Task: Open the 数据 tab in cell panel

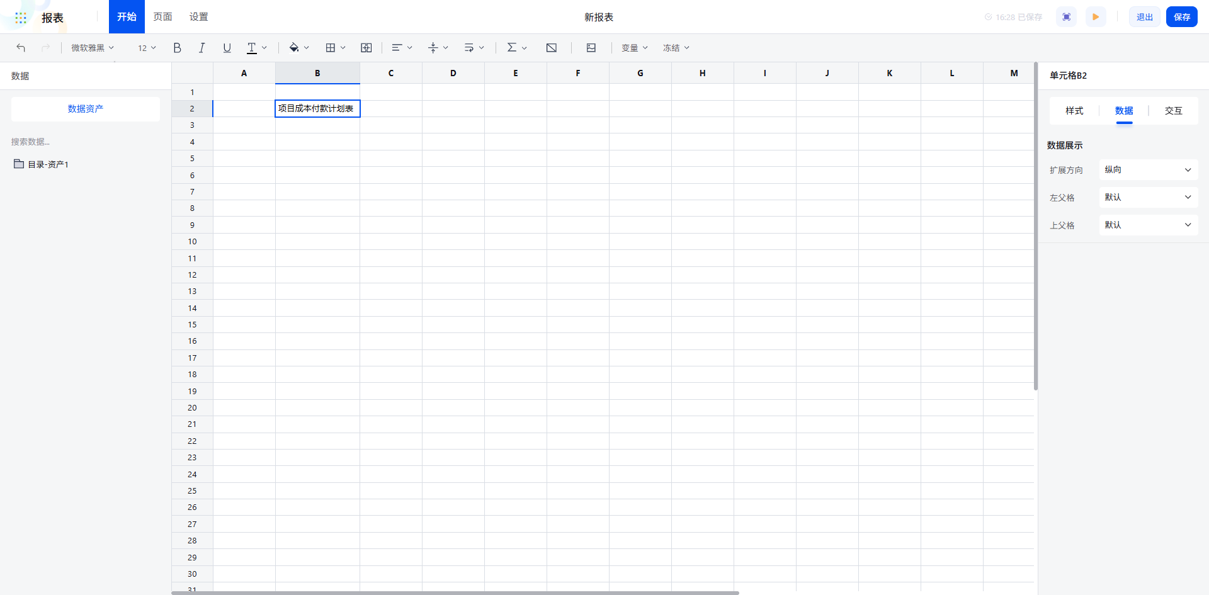Action: (1124, 111)
